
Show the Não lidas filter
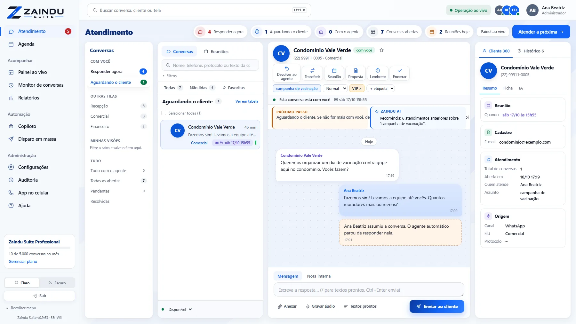click(x=202, y=88)
